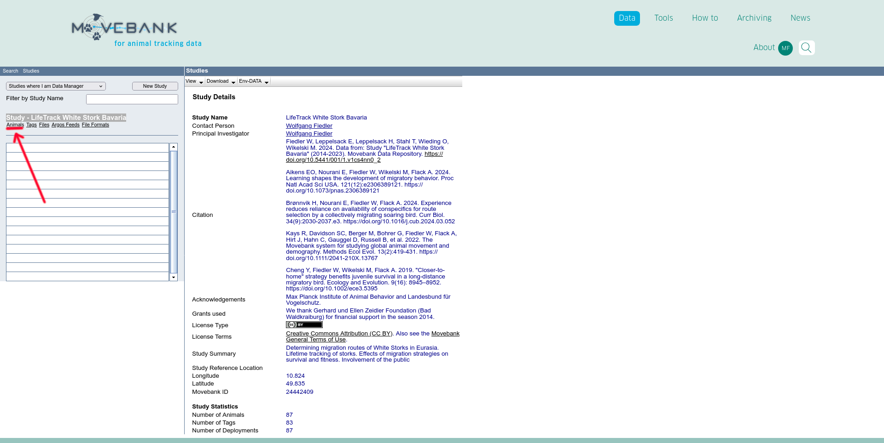Image resolution: width=884 pixels, height=443 pixels.
Task: Open the Tools menu item
Action: coord(663,18)
